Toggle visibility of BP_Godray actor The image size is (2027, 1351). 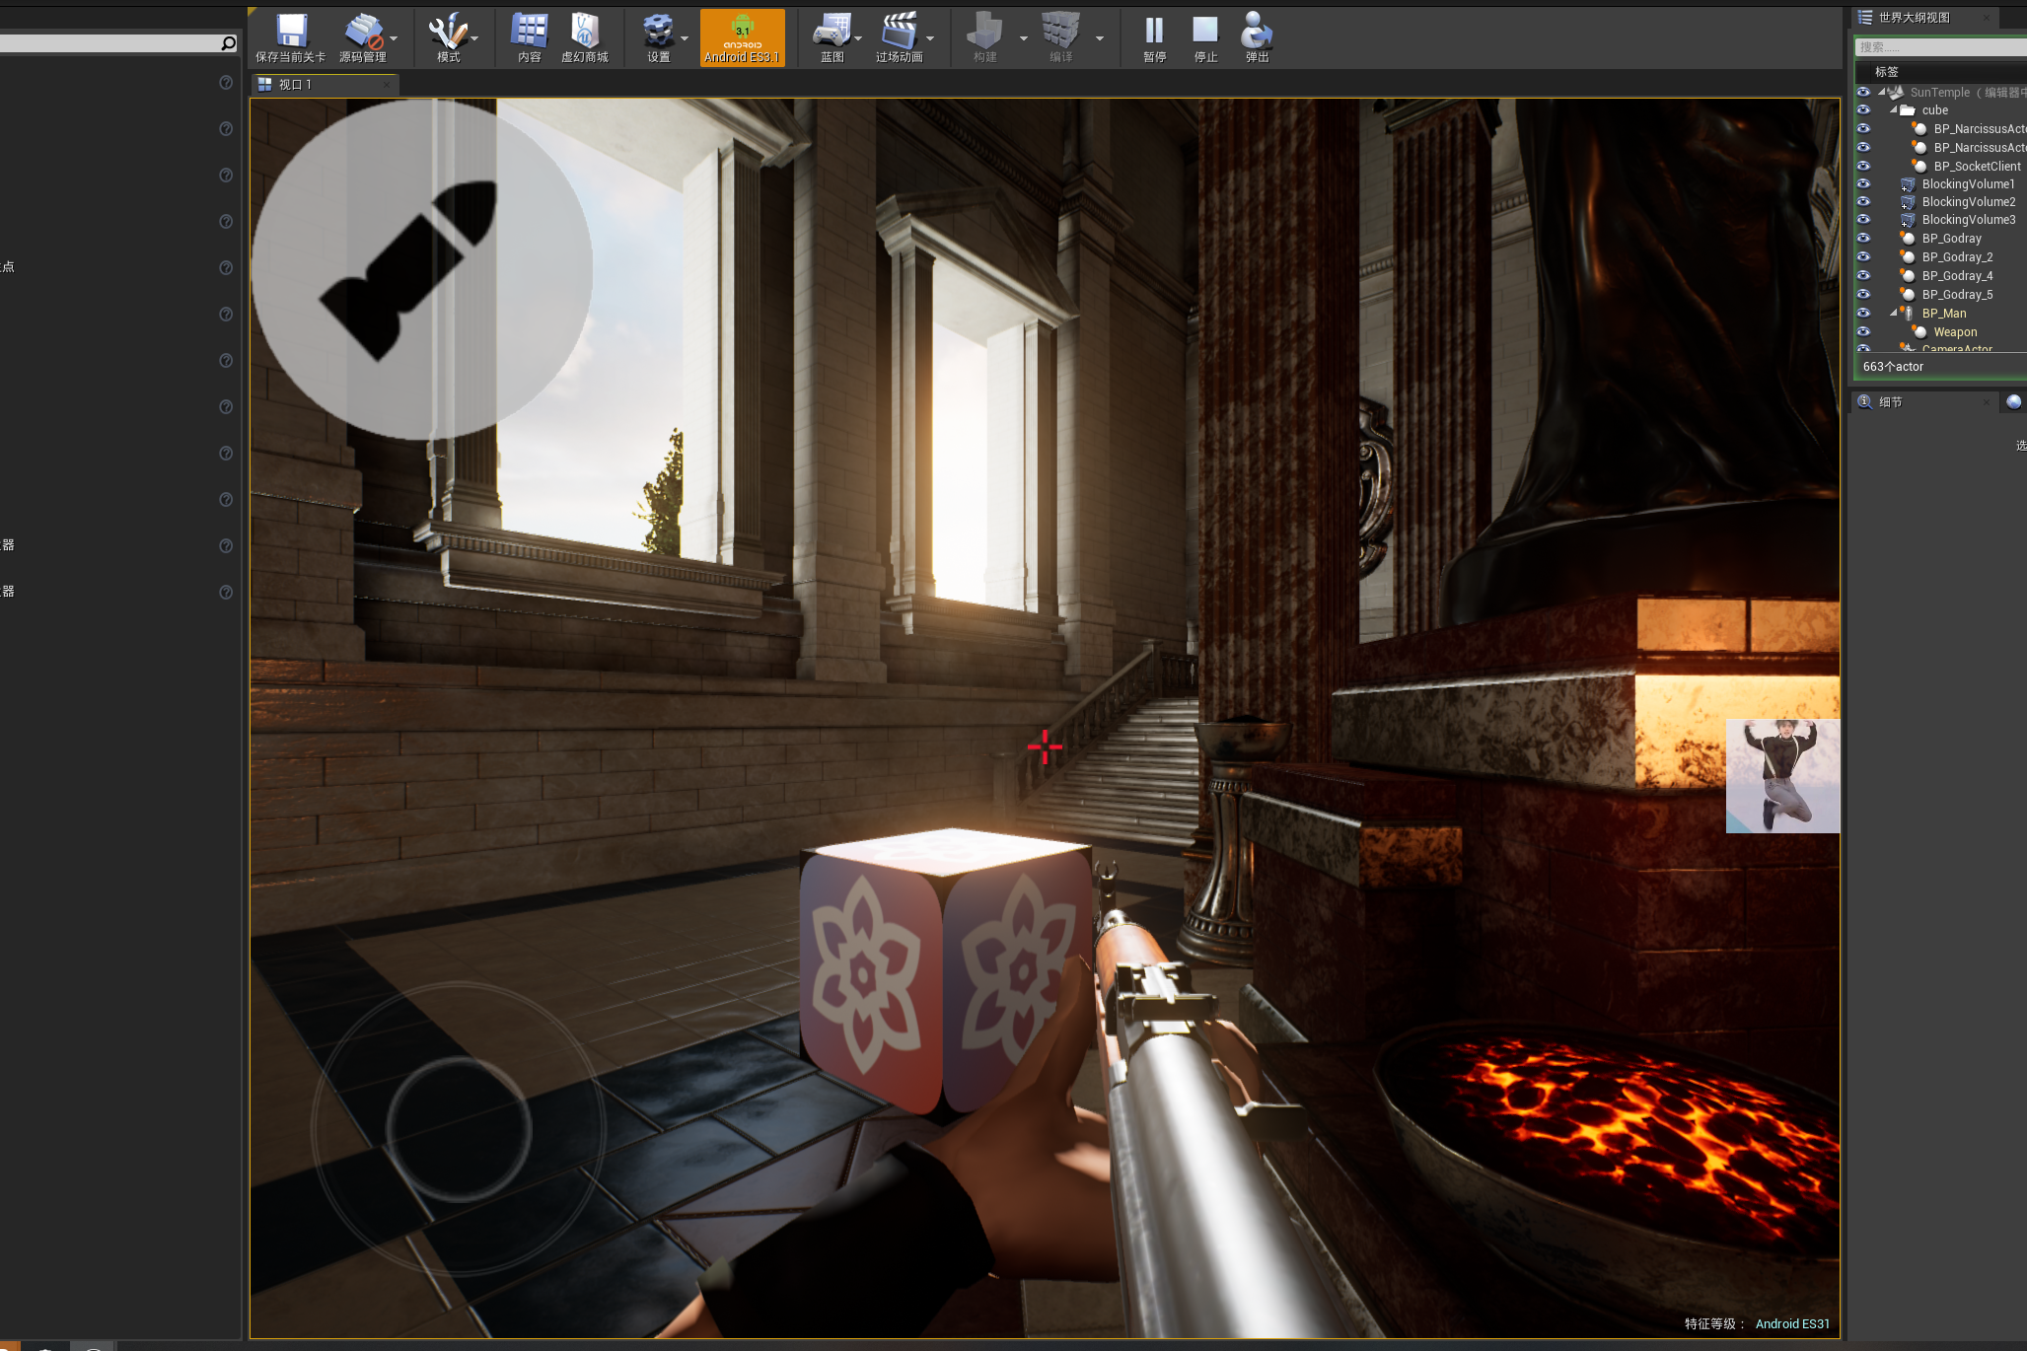coord(1863,239)
